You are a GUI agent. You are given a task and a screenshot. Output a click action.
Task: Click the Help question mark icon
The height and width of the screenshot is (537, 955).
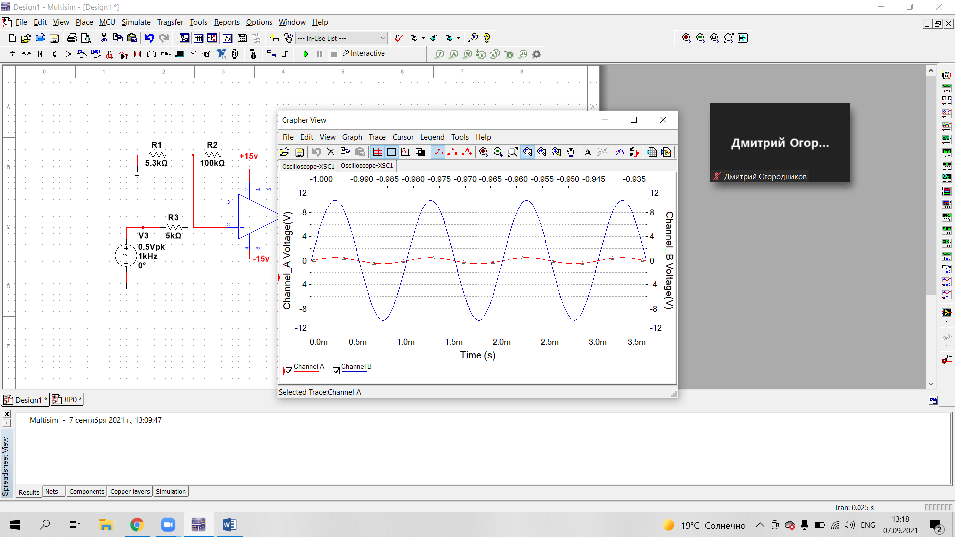(x=487, y=38)
